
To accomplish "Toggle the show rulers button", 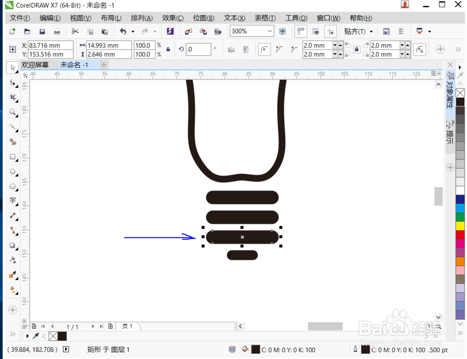I will click(301, 31).
